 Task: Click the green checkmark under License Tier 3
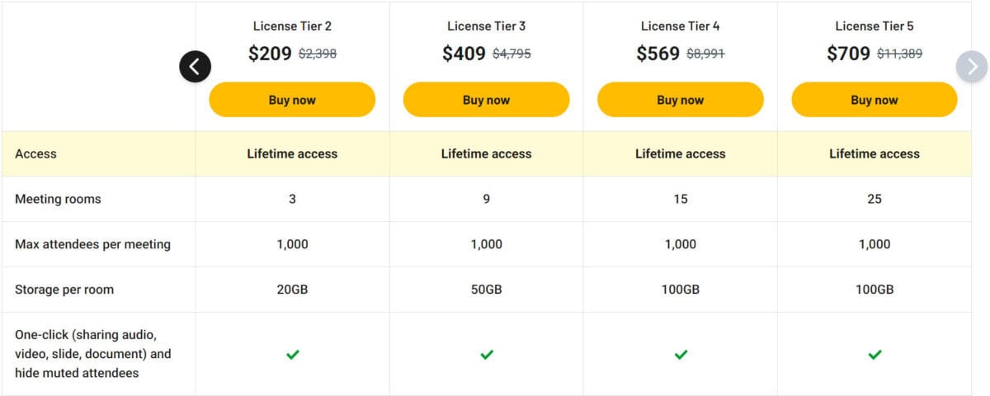pyautogui.click(x=487, y=355)
